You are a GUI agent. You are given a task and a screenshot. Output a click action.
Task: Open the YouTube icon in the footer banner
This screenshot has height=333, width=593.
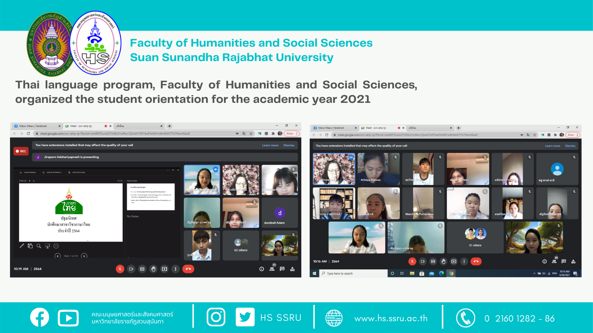(68, 318)
